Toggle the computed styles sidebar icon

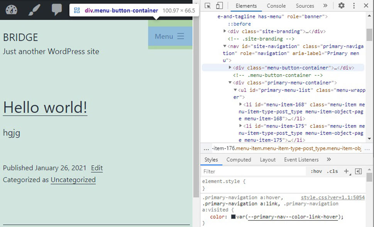coord(358,171)
